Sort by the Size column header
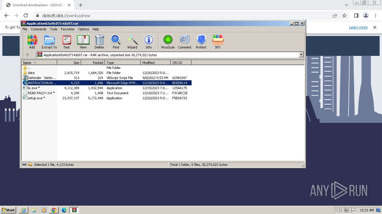Image resolution: width=382 pixels, height=214 pixels. (x=69, y=63)
